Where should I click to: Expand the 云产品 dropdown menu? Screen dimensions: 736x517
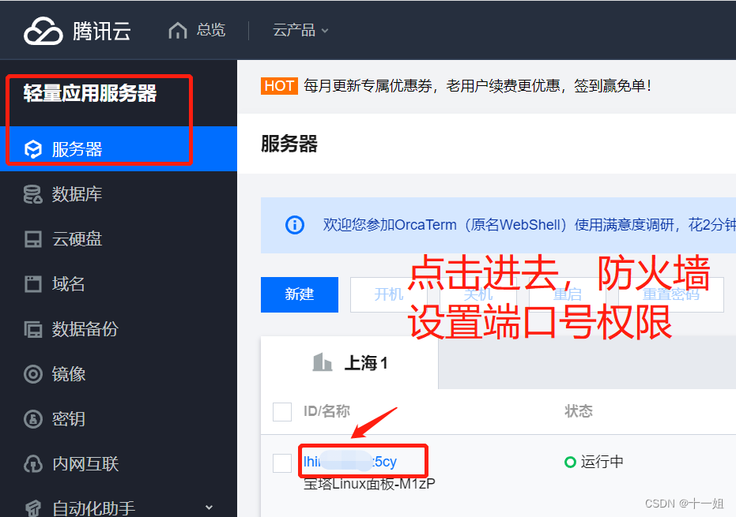click(300, 31)
